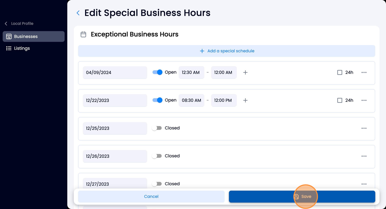Open more options for the 12/22/2023 row

364,100
